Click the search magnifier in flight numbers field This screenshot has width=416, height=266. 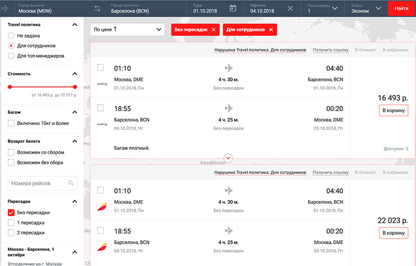[71, 183]
